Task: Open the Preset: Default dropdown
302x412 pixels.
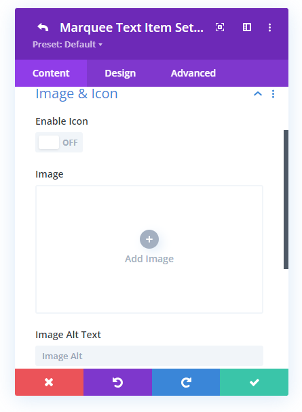Action: 67,45
